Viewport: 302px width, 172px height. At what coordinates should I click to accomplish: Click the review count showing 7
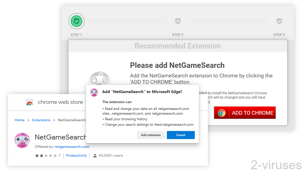pos(59,155)
